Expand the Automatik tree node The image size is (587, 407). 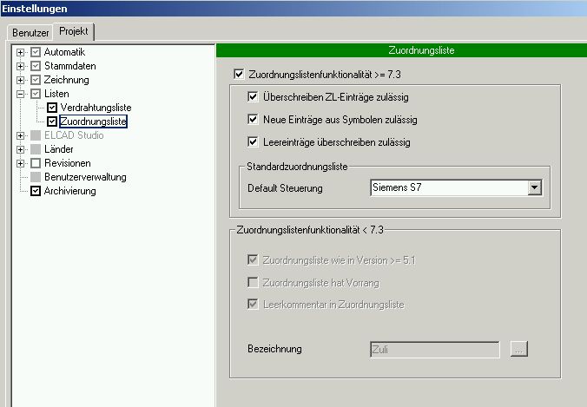click(21, 52)
